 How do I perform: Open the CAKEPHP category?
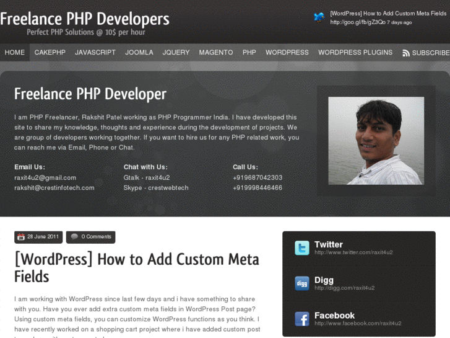point(50,52)
